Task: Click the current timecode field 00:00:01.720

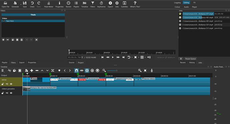Action: [75, 57]
